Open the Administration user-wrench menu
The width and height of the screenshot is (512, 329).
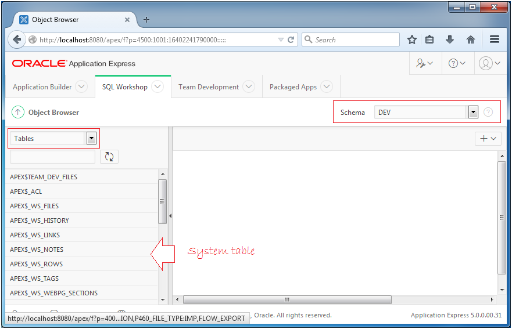pos(424,63)
